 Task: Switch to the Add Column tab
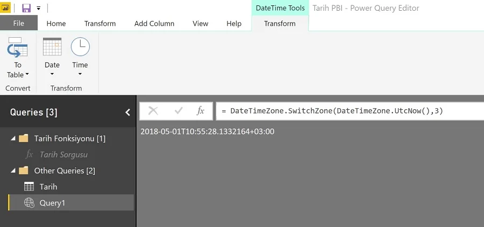coord(154,23)
